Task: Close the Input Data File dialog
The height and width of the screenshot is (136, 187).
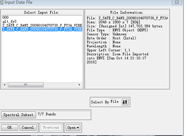Action: click(x=177, y=2)
